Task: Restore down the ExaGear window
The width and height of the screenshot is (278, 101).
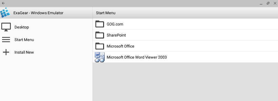Action: [x=268, y=3]
